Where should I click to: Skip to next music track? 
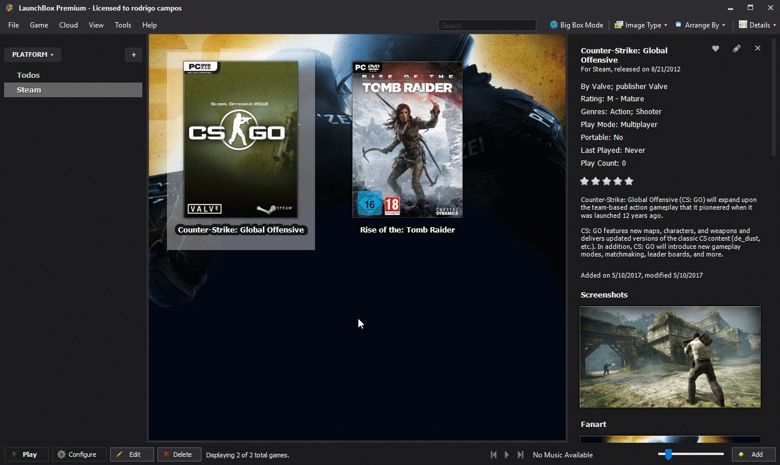pyautogui.click(x=520, y=454)
